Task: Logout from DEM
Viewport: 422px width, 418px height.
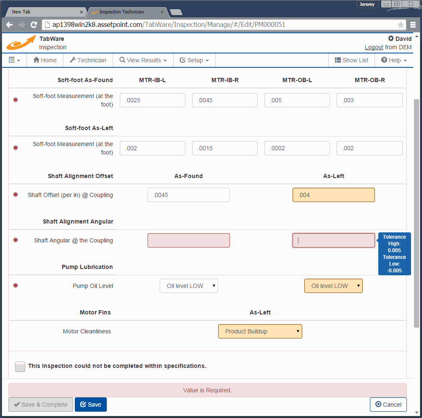Action: [x=374, y=47]
